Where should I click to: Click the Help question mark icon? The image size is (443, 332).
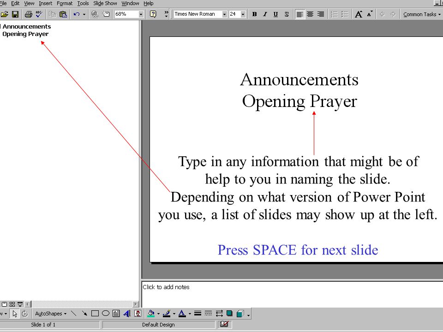(153, 14)
